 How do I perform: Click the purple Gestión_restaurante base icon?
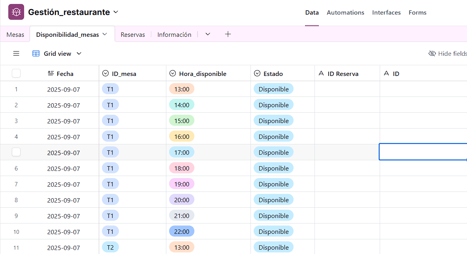point(16,12)
